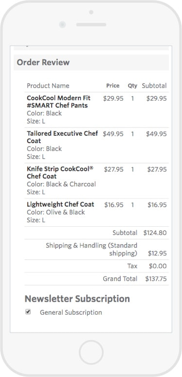Open CookCool Modern Fit #SMART Chef Pants
Viewport: 182px width, 377px height.
(59, 102)
